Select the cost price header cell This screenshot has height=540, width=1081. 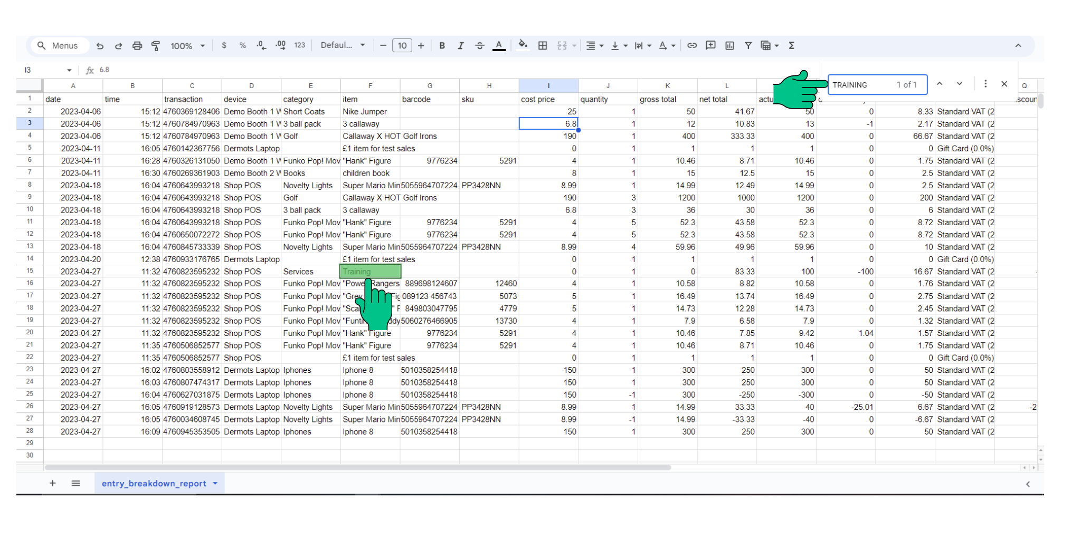[548, 99]
